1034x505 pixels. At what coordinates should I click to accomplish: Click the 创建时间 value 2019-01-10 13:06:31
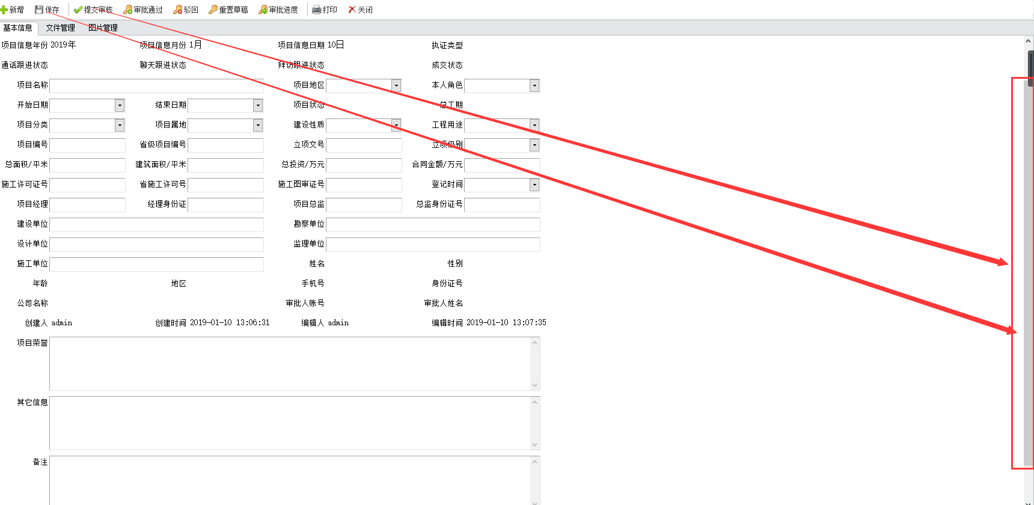click(x=230, y=323)
